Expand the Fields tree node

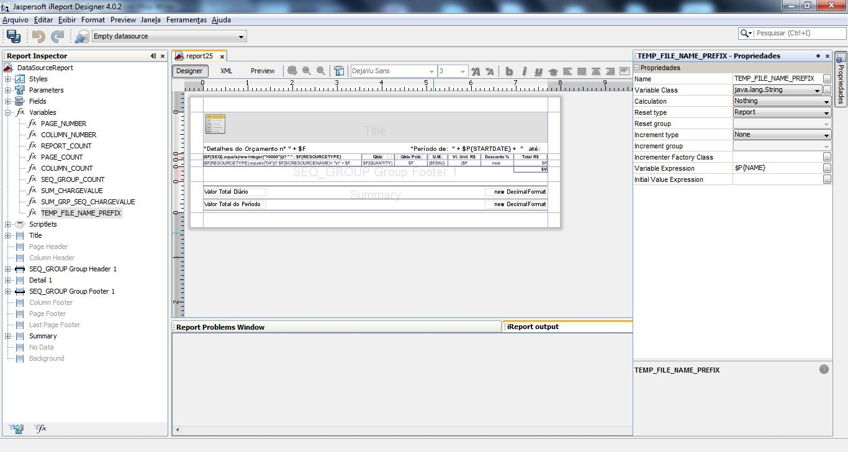coord(7,101)
